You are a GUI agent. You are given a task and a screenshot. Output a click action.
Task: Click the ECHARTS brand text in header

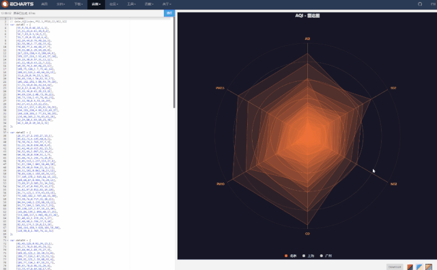pos(21,4)
